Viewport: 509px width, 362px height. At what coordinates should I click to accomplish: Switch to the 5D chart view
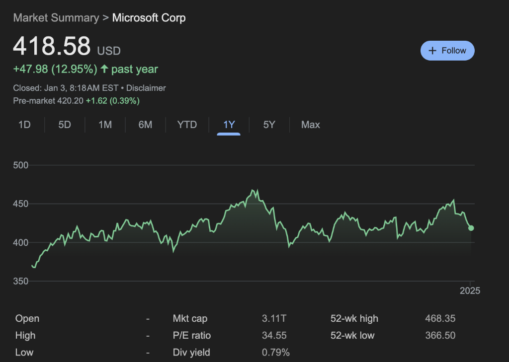click(x=64, y=125)
